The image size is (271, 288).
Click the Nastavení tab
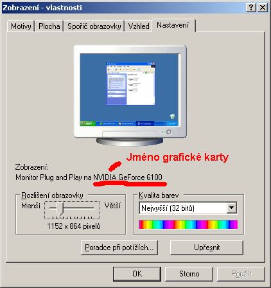173,25
